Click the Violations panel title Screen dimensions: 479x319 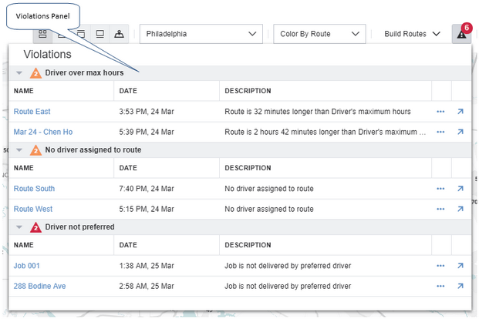(47, 55)
